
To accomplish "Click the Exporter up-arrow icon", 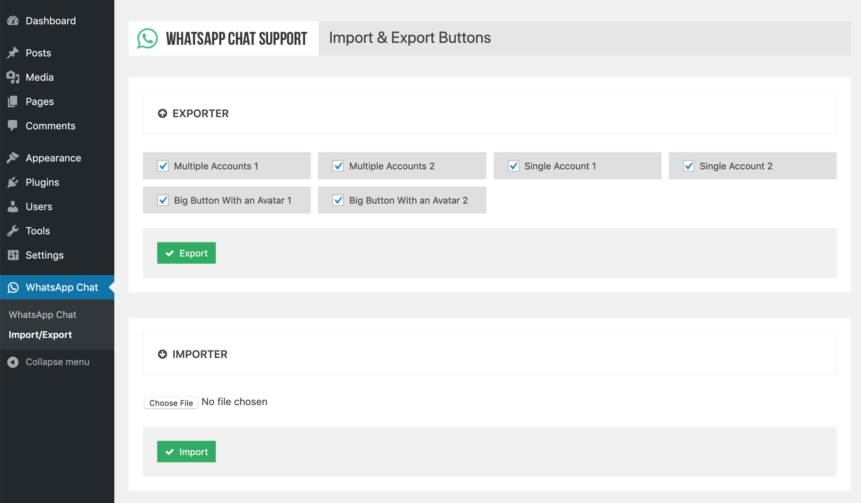I will [163, 114].
